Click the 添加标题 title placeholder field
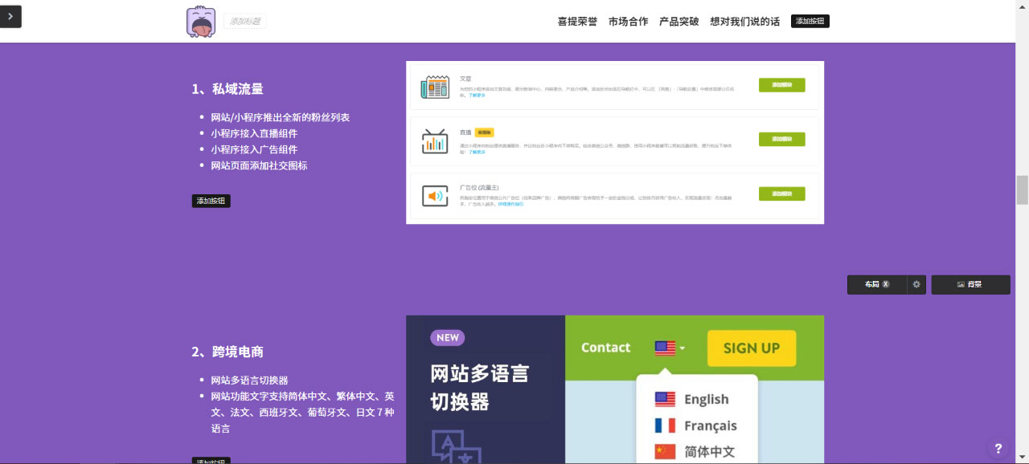1029x464 pixels. [244, 22]
